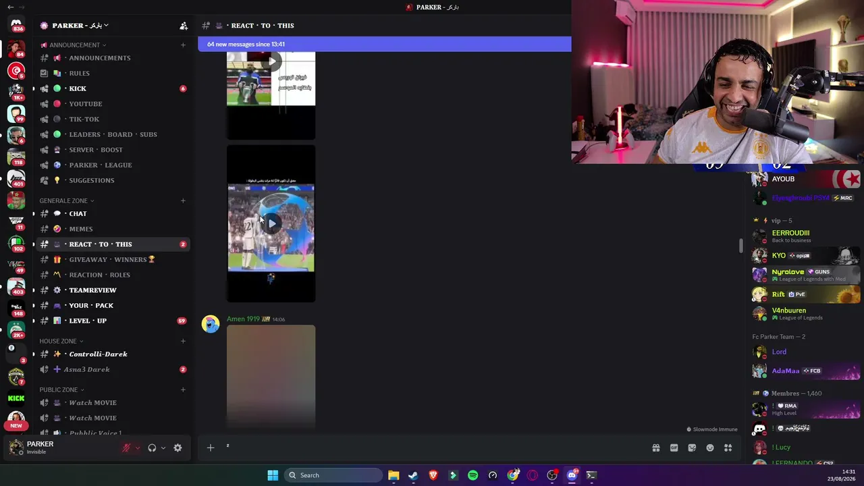Create channel in PUBLIC ZONE category
Viewport: 864px width, 486px height.
(183, 389)
